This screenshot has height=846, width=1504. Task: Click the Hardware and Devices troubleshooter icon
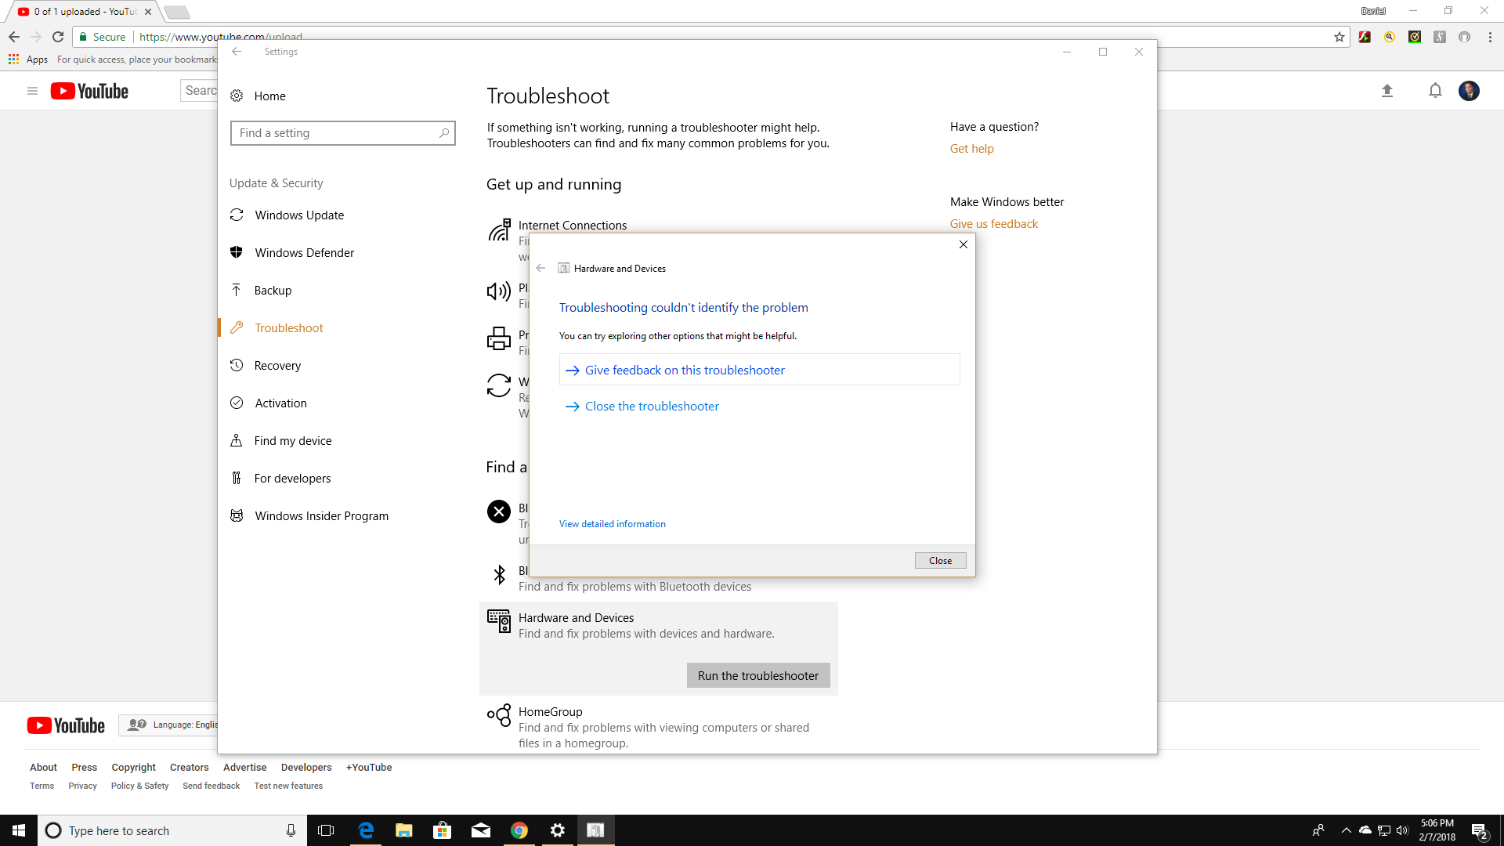coord(499,621)
